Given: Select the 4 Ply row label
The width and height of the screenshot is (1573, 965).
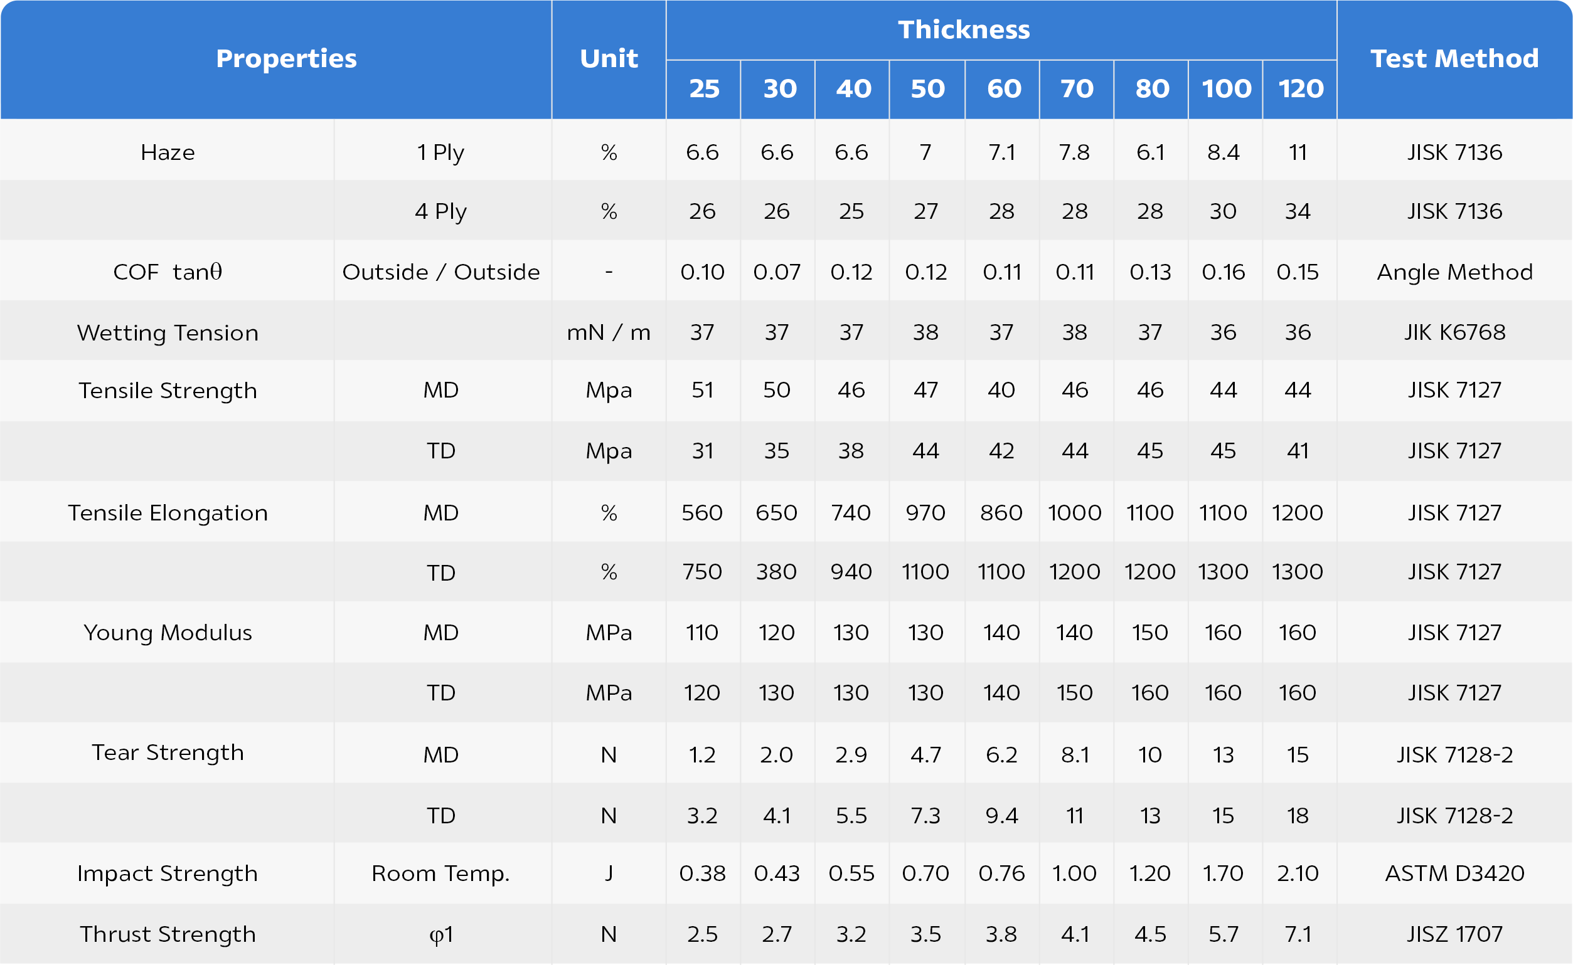Looking at the screenshot, I should (440, 211).
